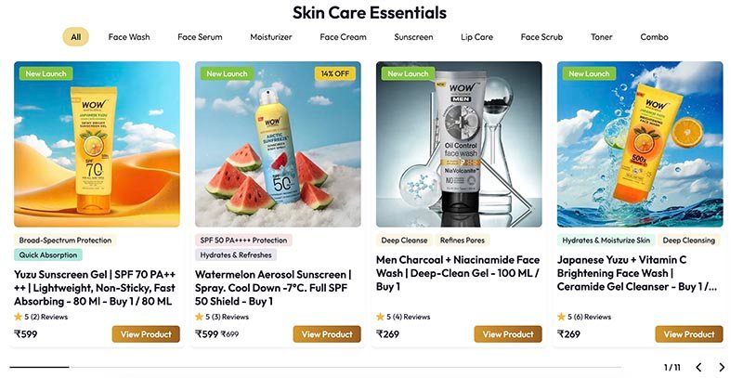Filter by Moisturizer category
This screenshot has height=378, width=743.
tap(271, 37)
